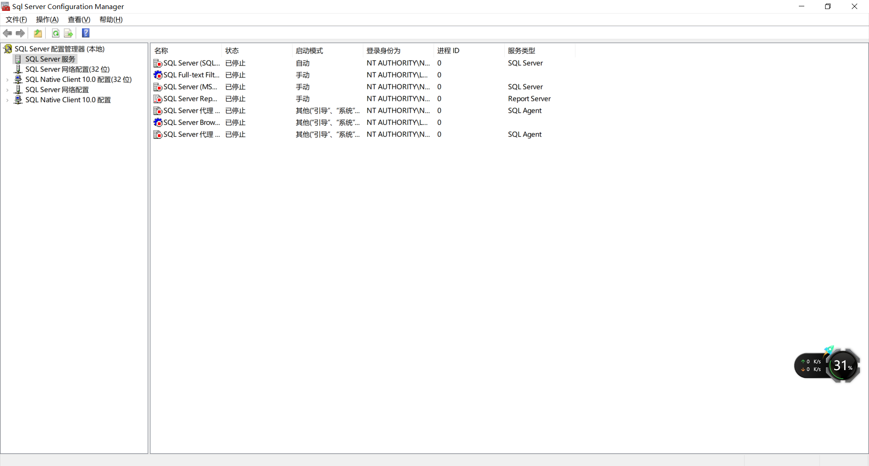The width and height of the screenshot is (869, 466).
Task: Click the SQL Server Browser service icon
Action: (158, 122)
